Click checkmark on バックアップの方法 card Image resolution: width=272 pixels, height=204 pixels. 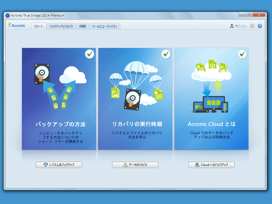(90, 54)
